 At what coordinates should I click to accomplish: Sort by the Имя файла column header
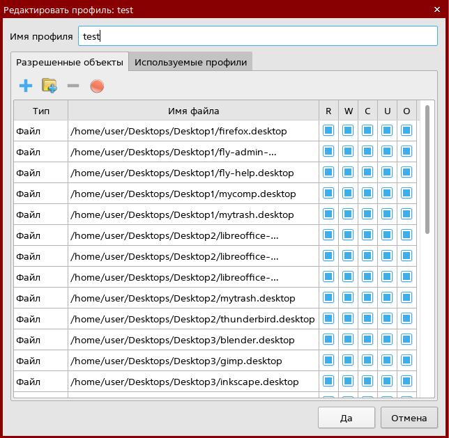[193, 111]
